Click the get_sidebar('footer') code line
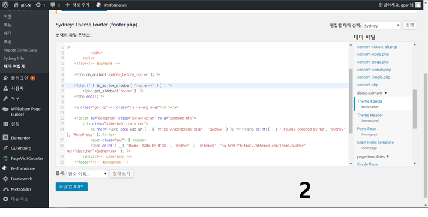 113,91
